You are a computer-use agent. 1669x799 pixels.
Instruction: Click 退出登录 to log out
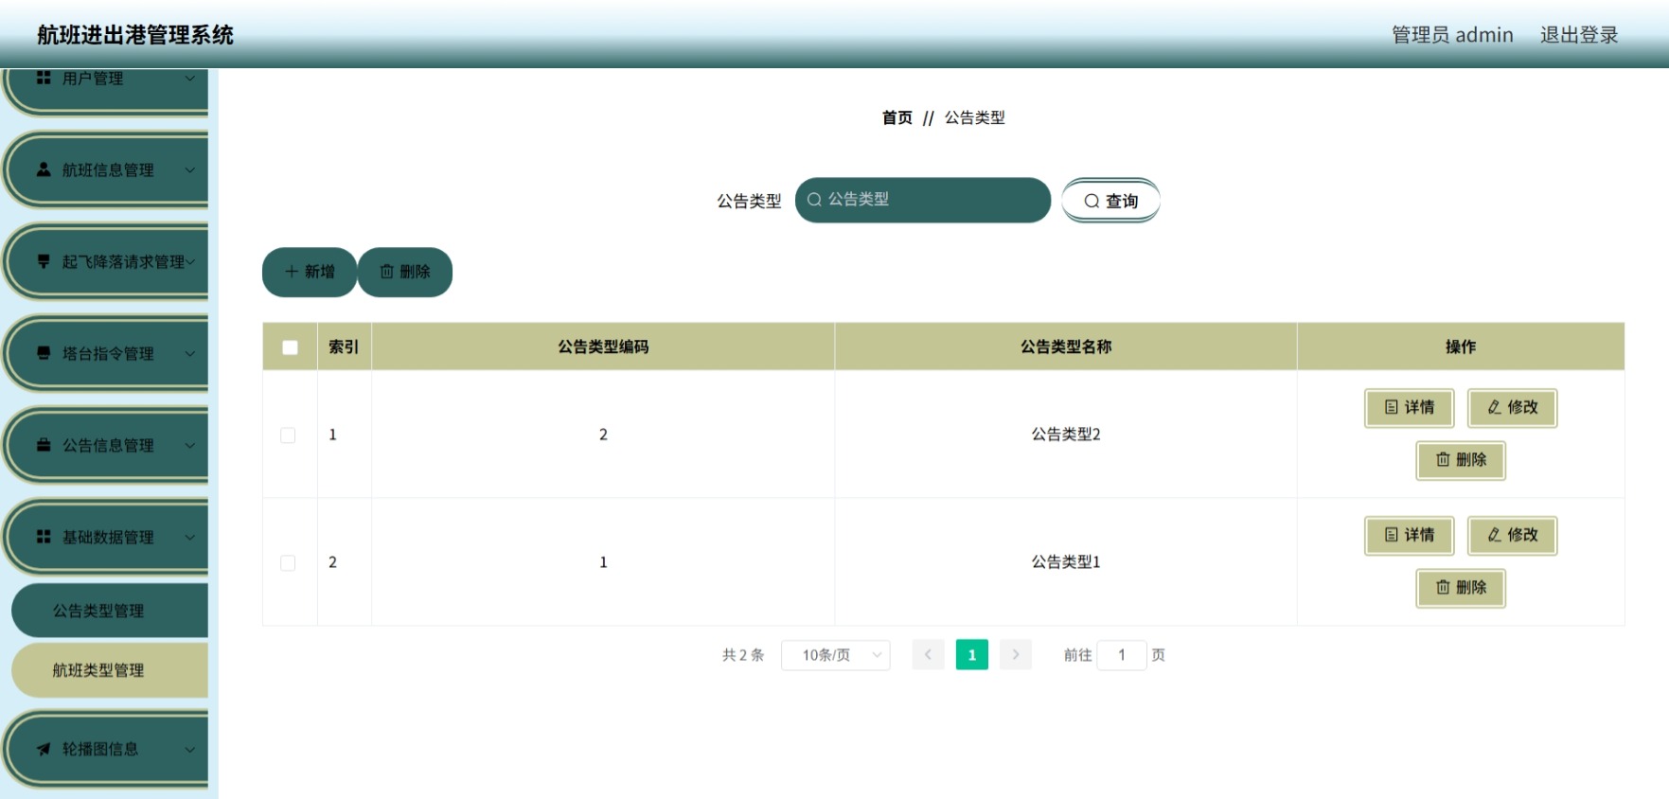1579,35
